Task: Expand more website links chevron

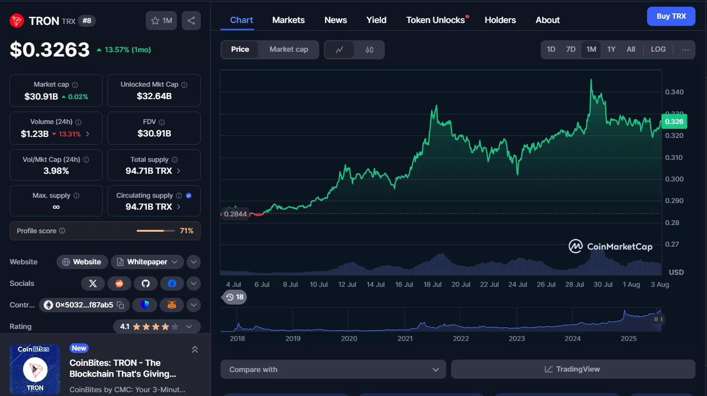Action: (194, 262)
